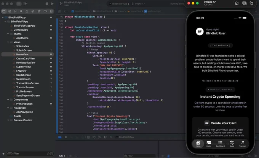
Task: Expand the Preview Content group
Action: click(8, 120)
